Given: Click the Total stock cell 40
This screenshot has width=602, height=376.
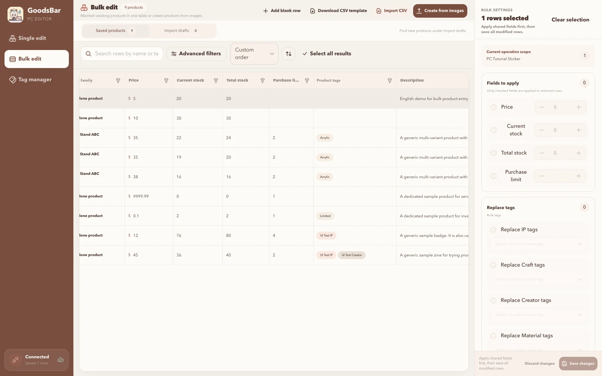Looking at the screenshot, I should click(x=246, y=255).
